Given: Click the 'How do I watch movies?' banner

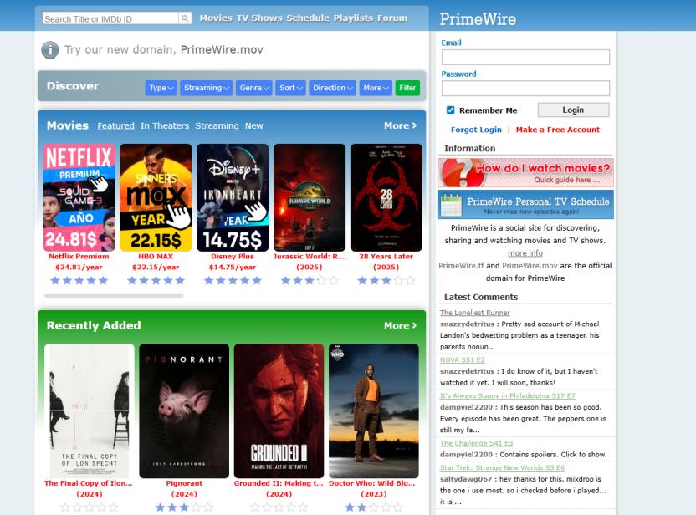Looking at the screenshot, I should (525, 172).
